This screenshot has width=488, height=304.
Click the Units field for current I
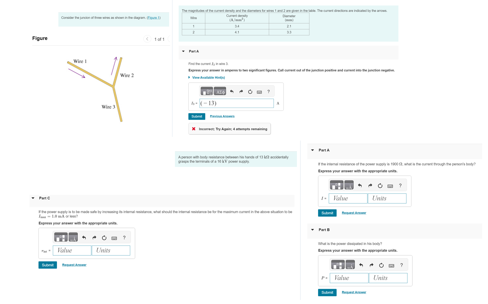tap(387, 198)
